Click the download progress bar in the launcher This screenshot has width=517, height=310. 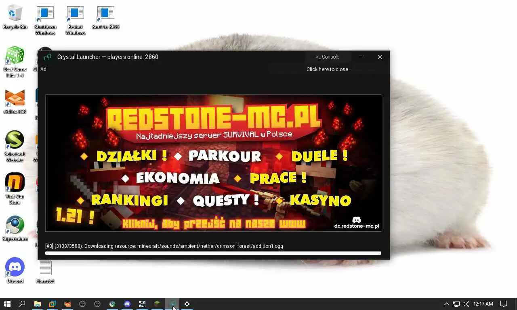pos(213,253)
